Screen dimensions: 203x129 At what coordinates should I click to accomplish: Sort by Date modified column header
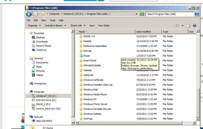pos(148,32)
